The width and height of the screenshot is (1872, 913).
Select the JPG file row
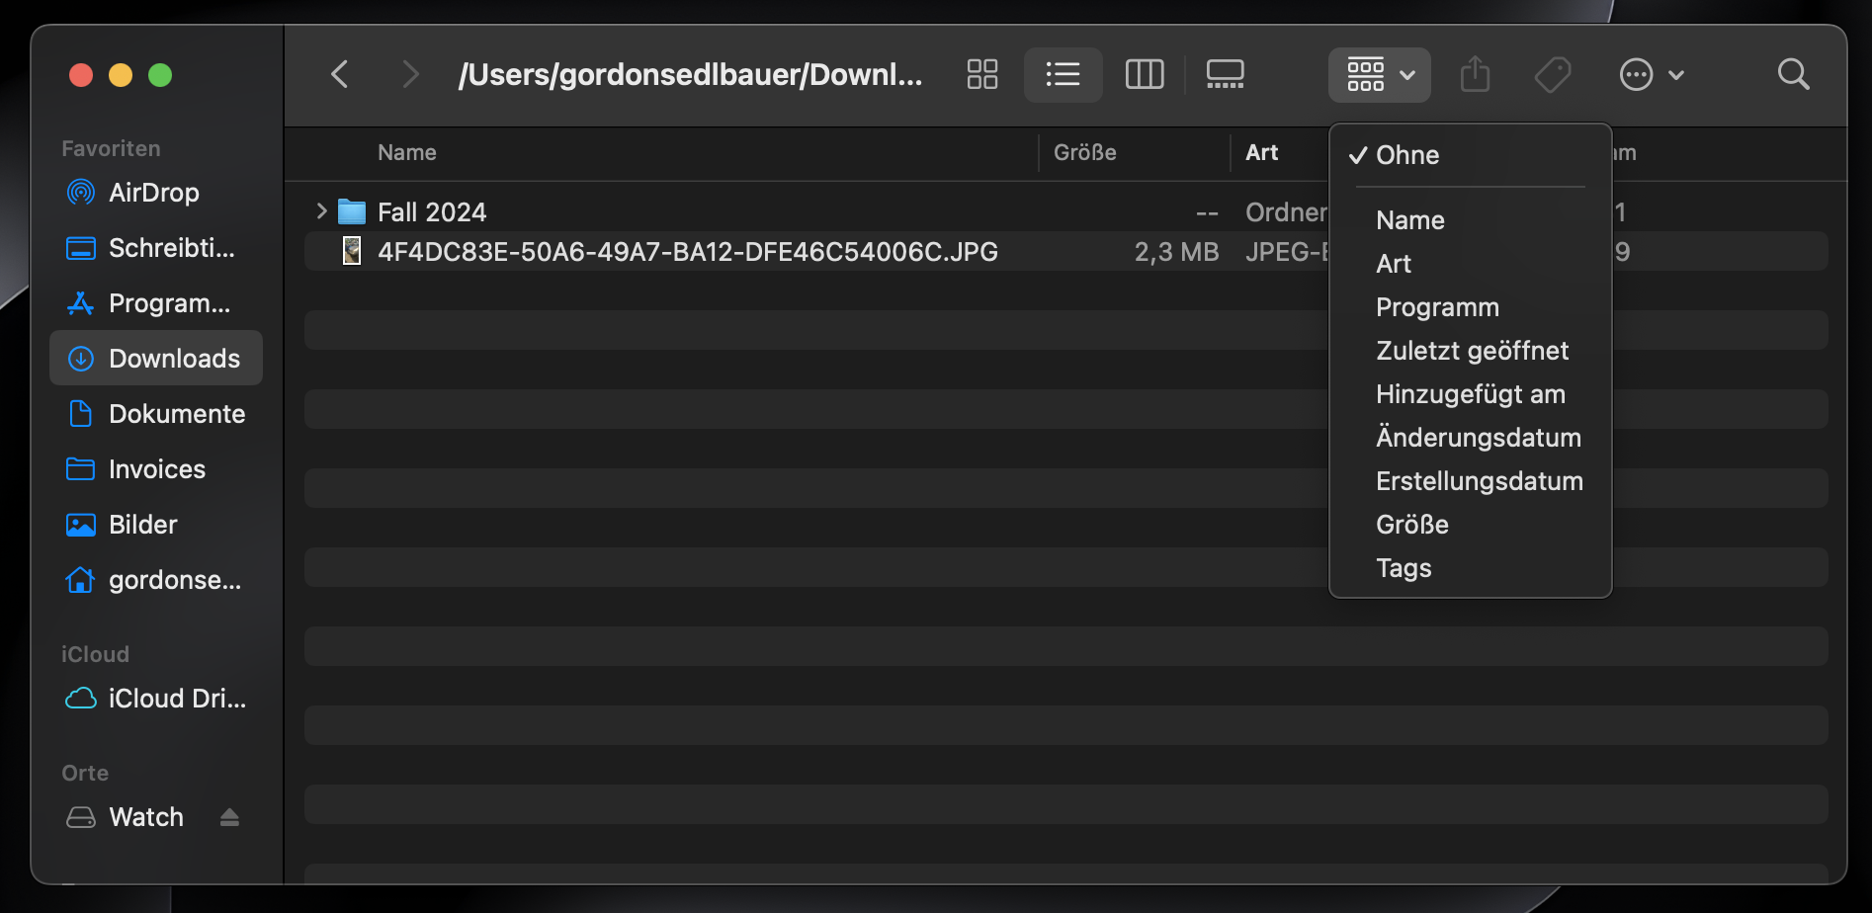coord(687,252)
